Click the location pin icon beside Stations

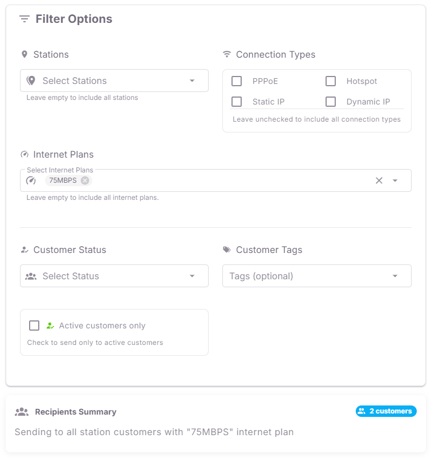(24, 55)
